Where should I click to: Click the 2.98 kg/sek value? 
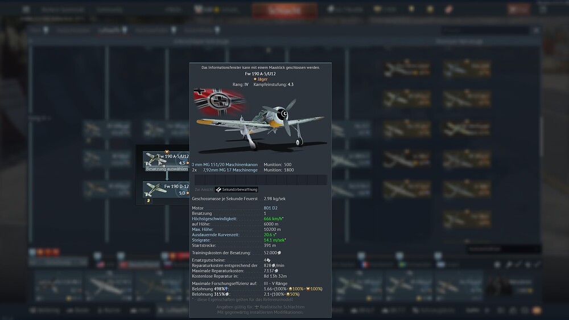point(275,199)
